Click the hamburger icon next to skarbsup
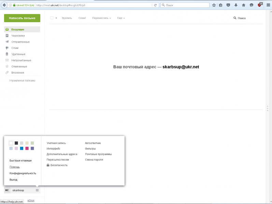The image size is (272, 204). point(37,190)
